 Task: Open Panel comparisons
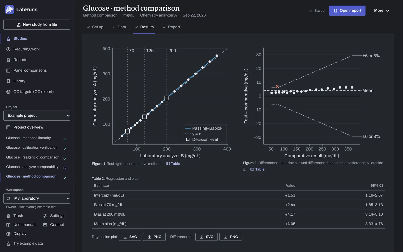pyautogui.click(x=37, y=70)
